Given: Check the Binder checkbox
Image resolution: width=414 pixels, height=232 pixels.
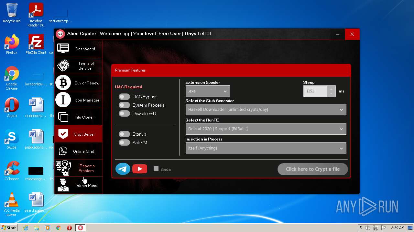Looking at the screenshot, I should point(156,169).
